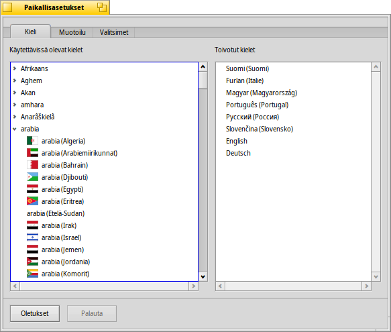Click the United Arab Emirates flag icon
391x332 pixels.
click(x=32, y=153)
